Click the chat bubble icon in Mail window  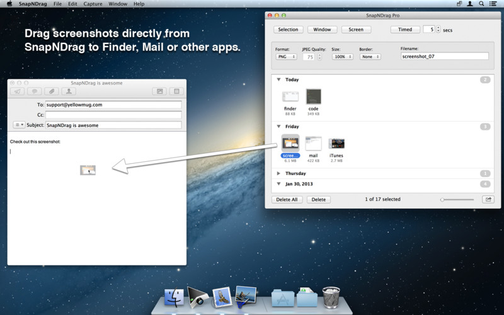35,91
